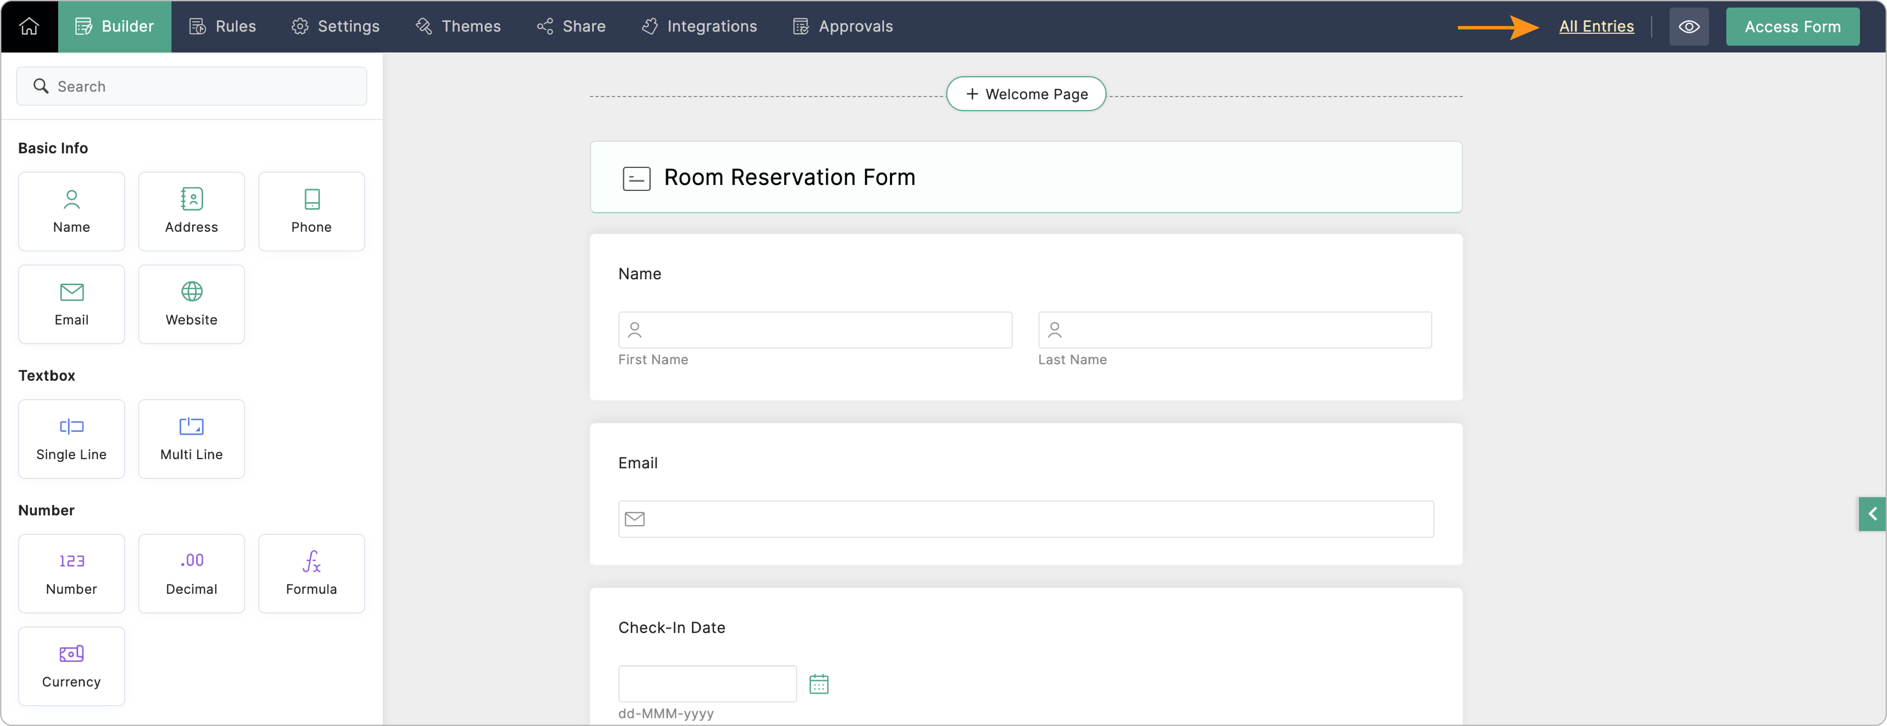This screenshot has width=1887, height=726.
Task: Add a Decimal number field
Action: (191, 573)
